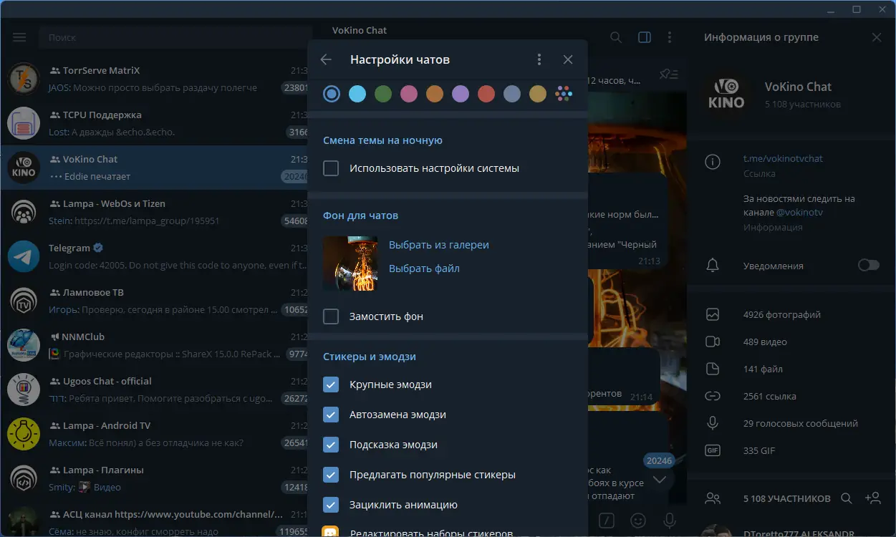Open pinned messages list icon
This screenshot has height=537, width=896.
(669, 74)
